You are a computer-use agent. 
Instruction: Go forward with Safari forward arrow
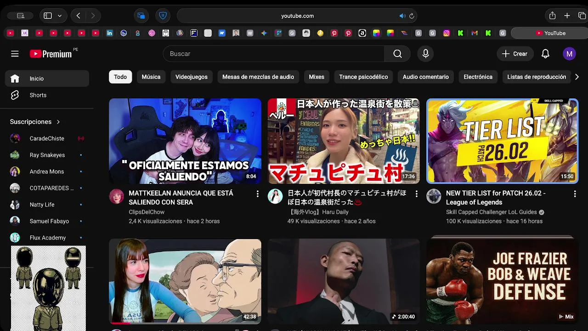click(93, 16)
